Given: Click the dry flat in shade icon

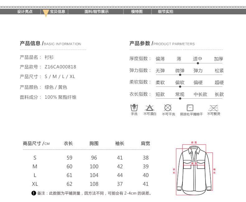Looking at the screenshot, I should (190, 108).
